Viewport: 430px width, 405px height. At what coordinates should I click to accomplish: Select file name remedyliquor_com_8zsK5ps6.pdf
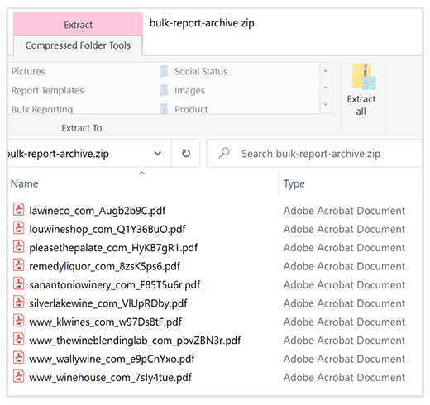[x=105, y=266]
